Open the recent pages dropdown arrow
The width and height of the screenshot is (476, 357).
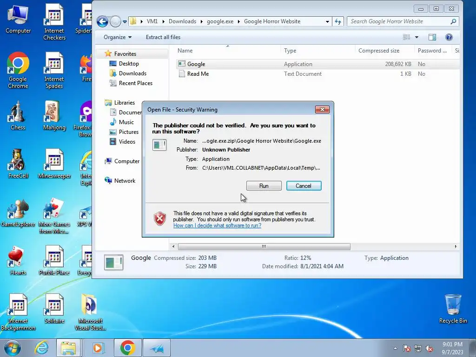pos(125,21)
